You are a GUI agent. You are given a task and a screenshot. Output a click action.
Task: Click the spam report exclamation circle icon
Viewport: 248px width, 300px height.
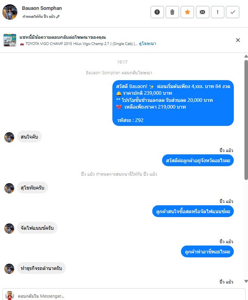click(157, 12)
